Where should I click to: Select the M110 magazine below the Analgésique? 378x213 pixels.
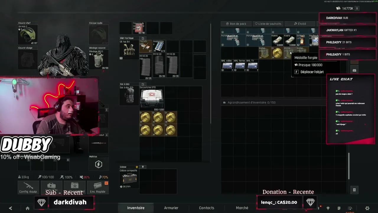[159, 66]
